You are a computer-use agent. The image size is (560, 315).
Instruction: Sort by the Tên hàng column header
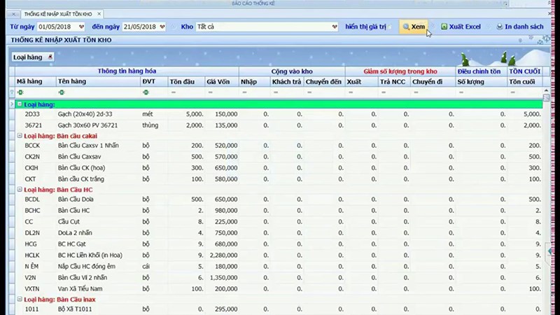(98, 82)
